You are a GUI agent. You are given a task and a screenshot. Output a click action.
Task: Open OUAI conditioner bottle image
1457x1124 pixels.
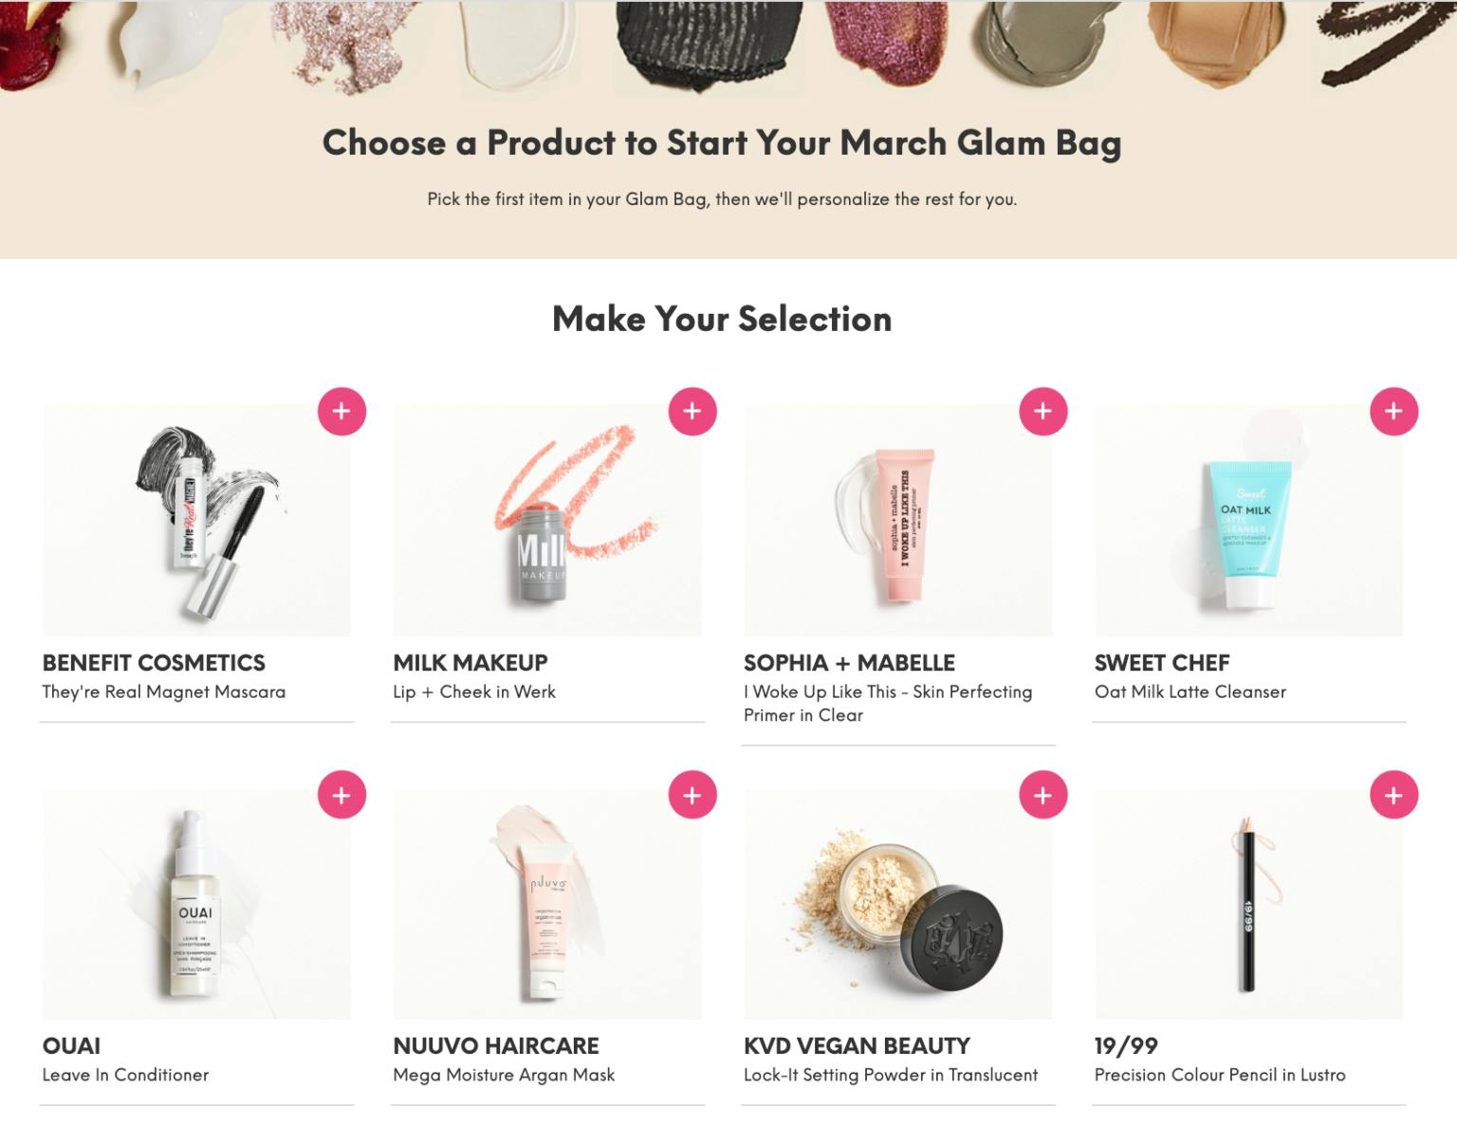tap(196, 904)
